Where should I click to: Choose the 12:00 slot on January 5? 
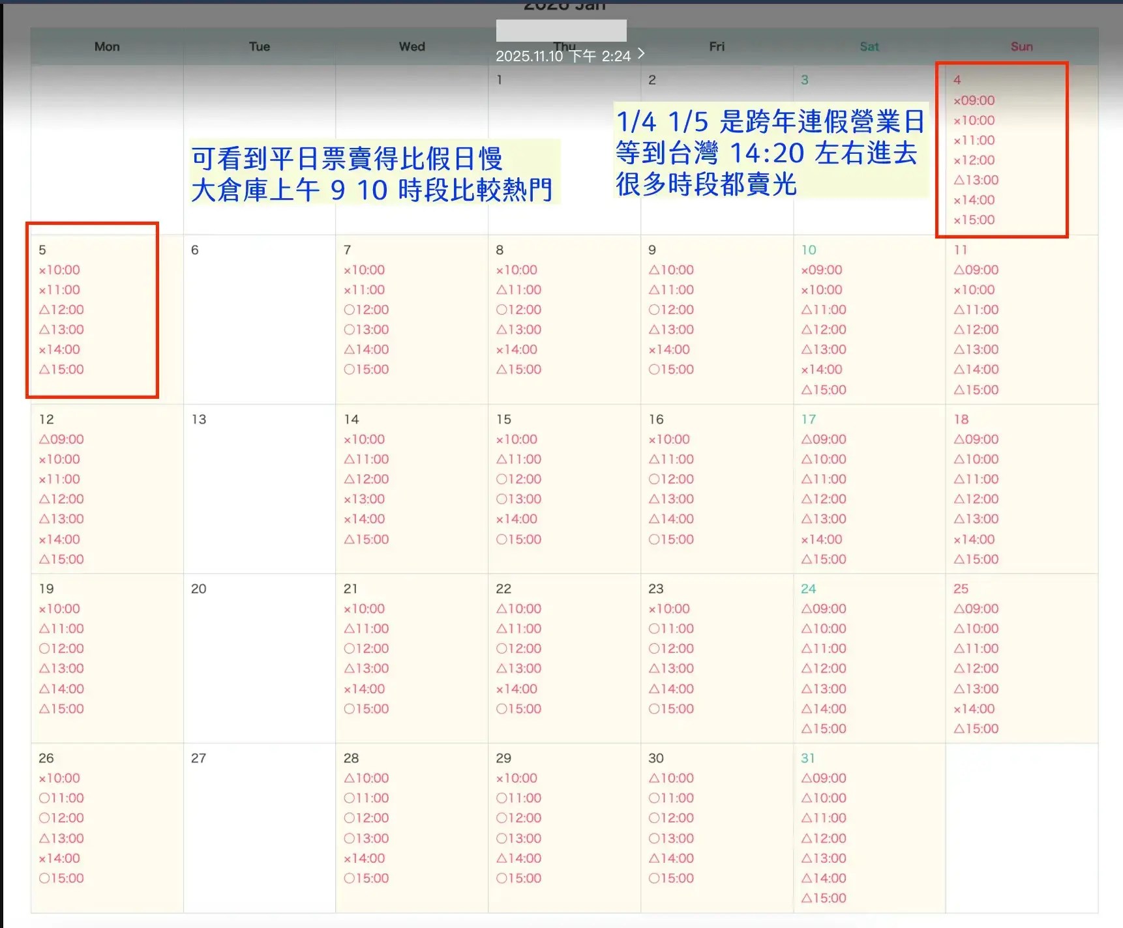[x=61, y=310]
